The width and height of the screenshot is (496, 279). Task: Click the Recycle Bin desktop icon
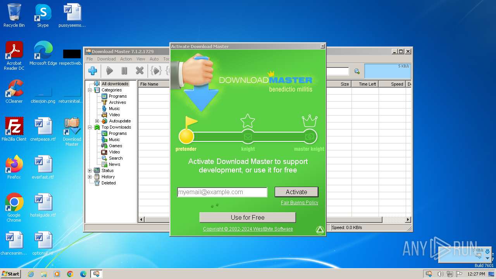(x=14, y=15)
